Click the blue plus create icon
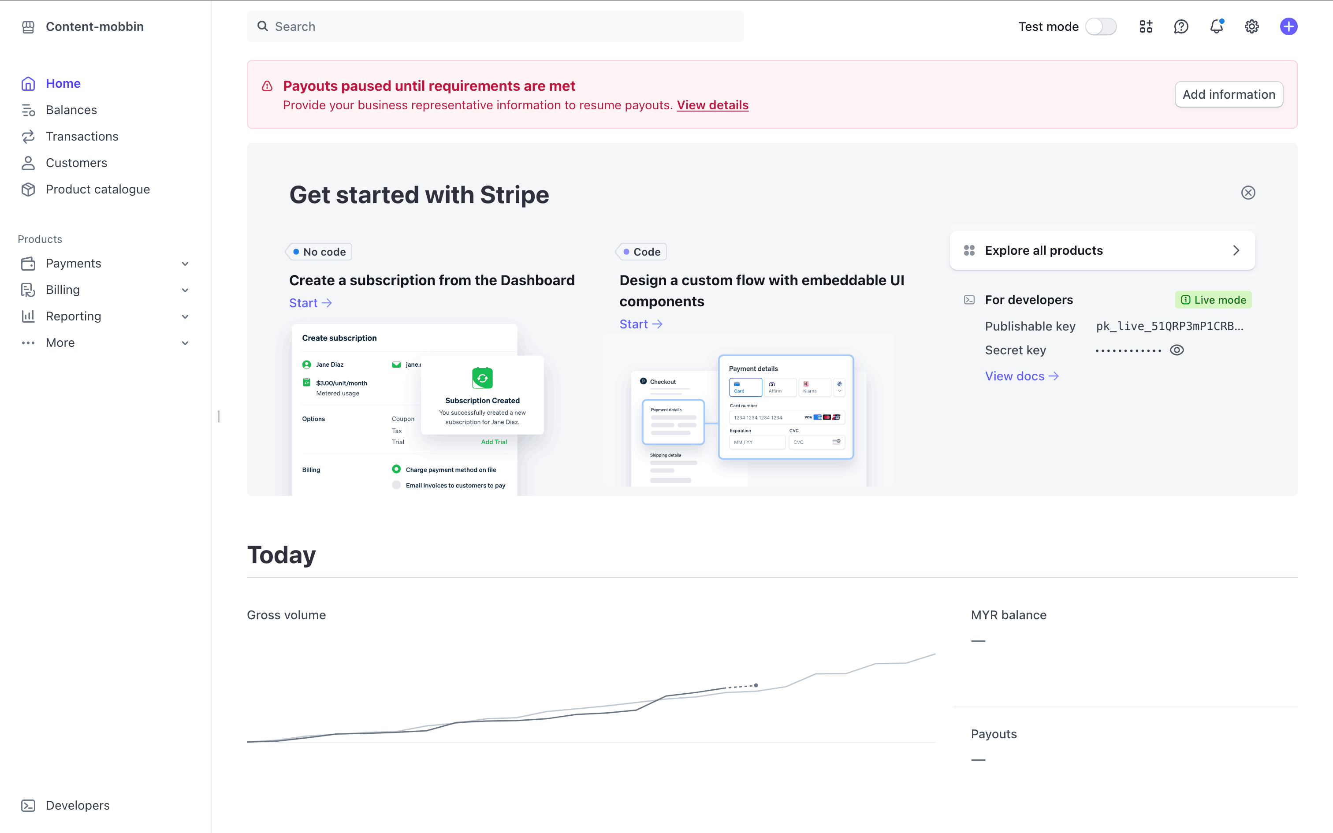Screen dimensions: 1333x833 point(1288,26)
